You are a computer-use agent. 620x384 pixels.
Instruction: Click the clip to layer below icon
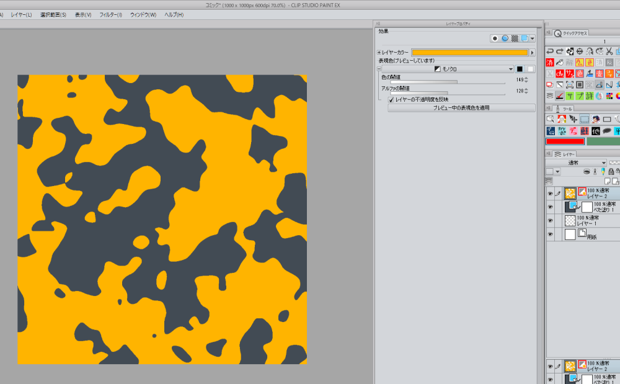pos(587,172)
